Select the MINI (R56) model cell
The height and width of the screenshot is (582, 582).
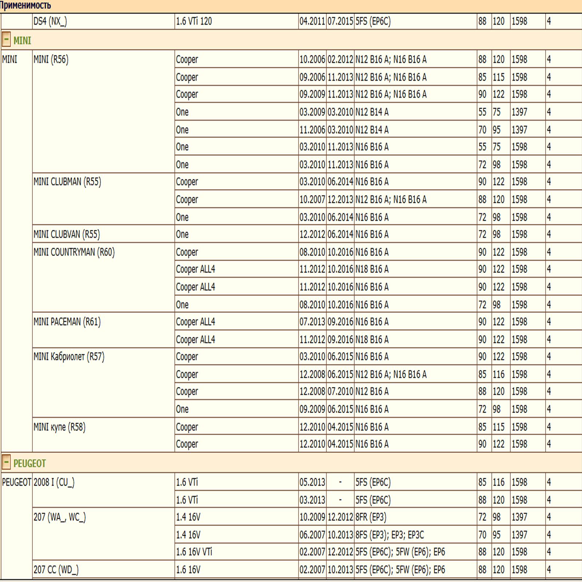[x=51, y=59]
